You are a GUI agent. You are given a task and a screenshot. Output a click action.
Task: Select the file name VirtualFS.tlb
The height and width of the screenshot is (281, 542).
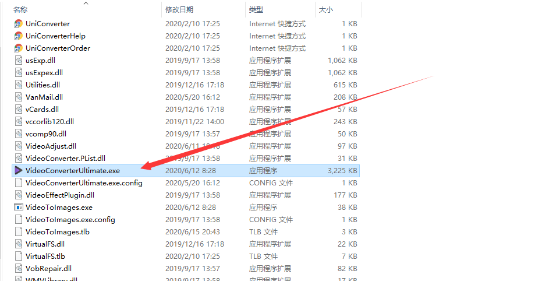(45, 257)
